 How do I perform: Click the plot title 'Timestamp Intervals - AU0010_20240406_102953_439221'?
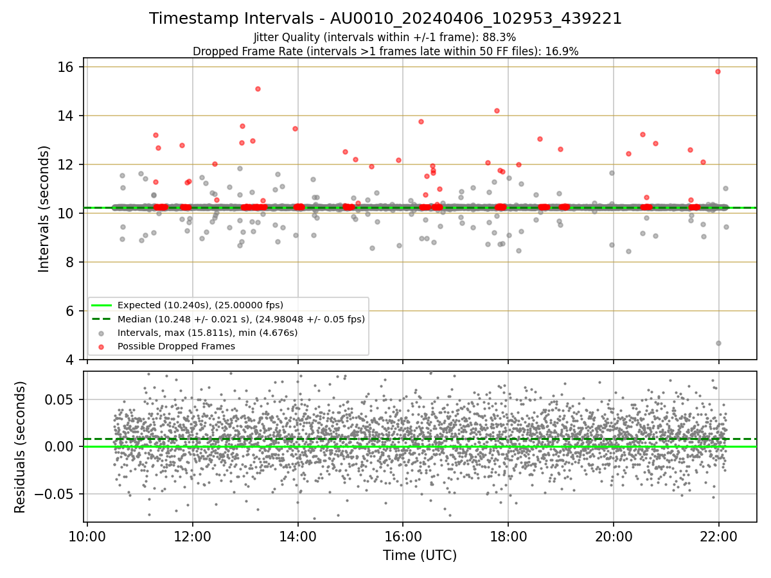(x=385, y=19)
